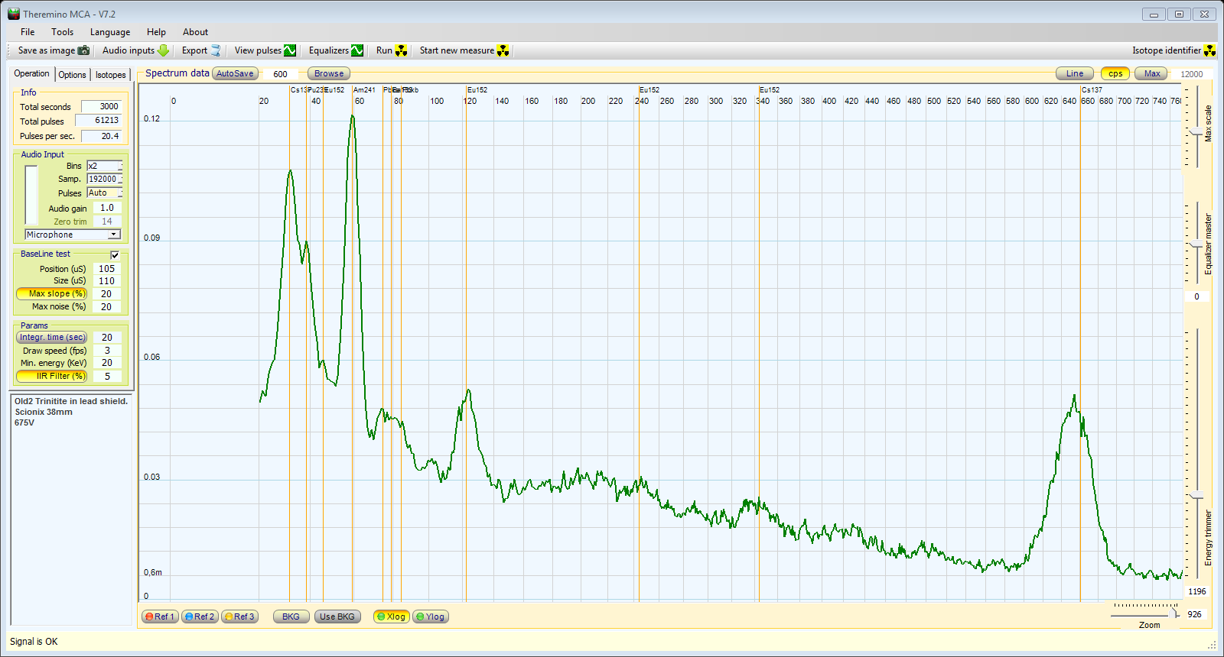Open Audio inputs via green arrow icon
1224x657 pixels.
point(163,50)
